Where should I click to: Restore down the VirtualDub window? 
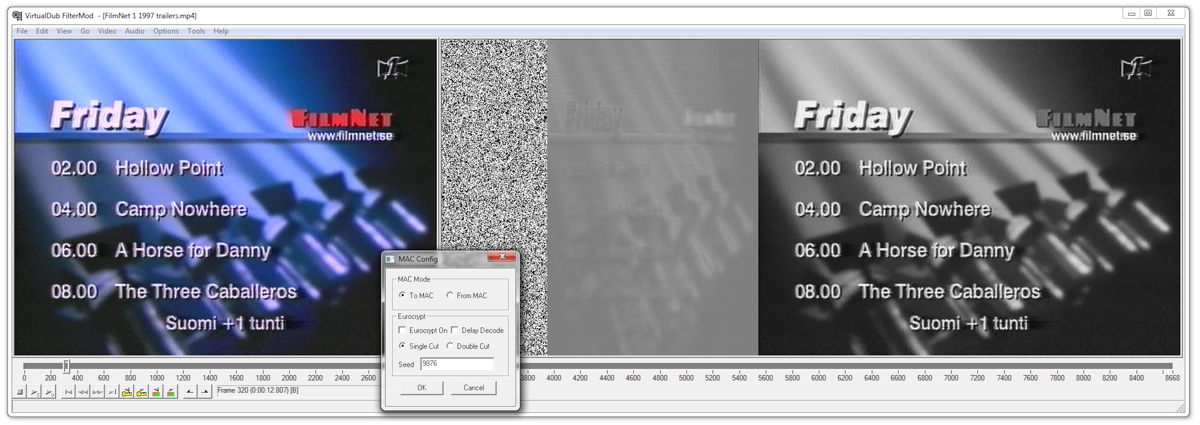(x=1148, y=13)
